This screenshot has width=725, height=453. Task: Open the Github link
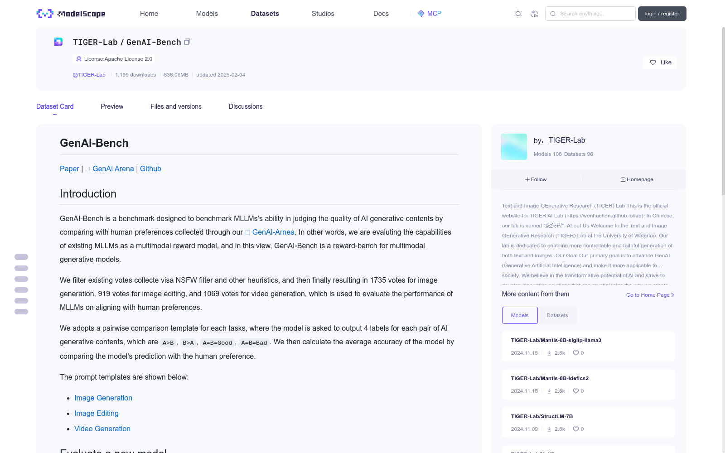150,169
